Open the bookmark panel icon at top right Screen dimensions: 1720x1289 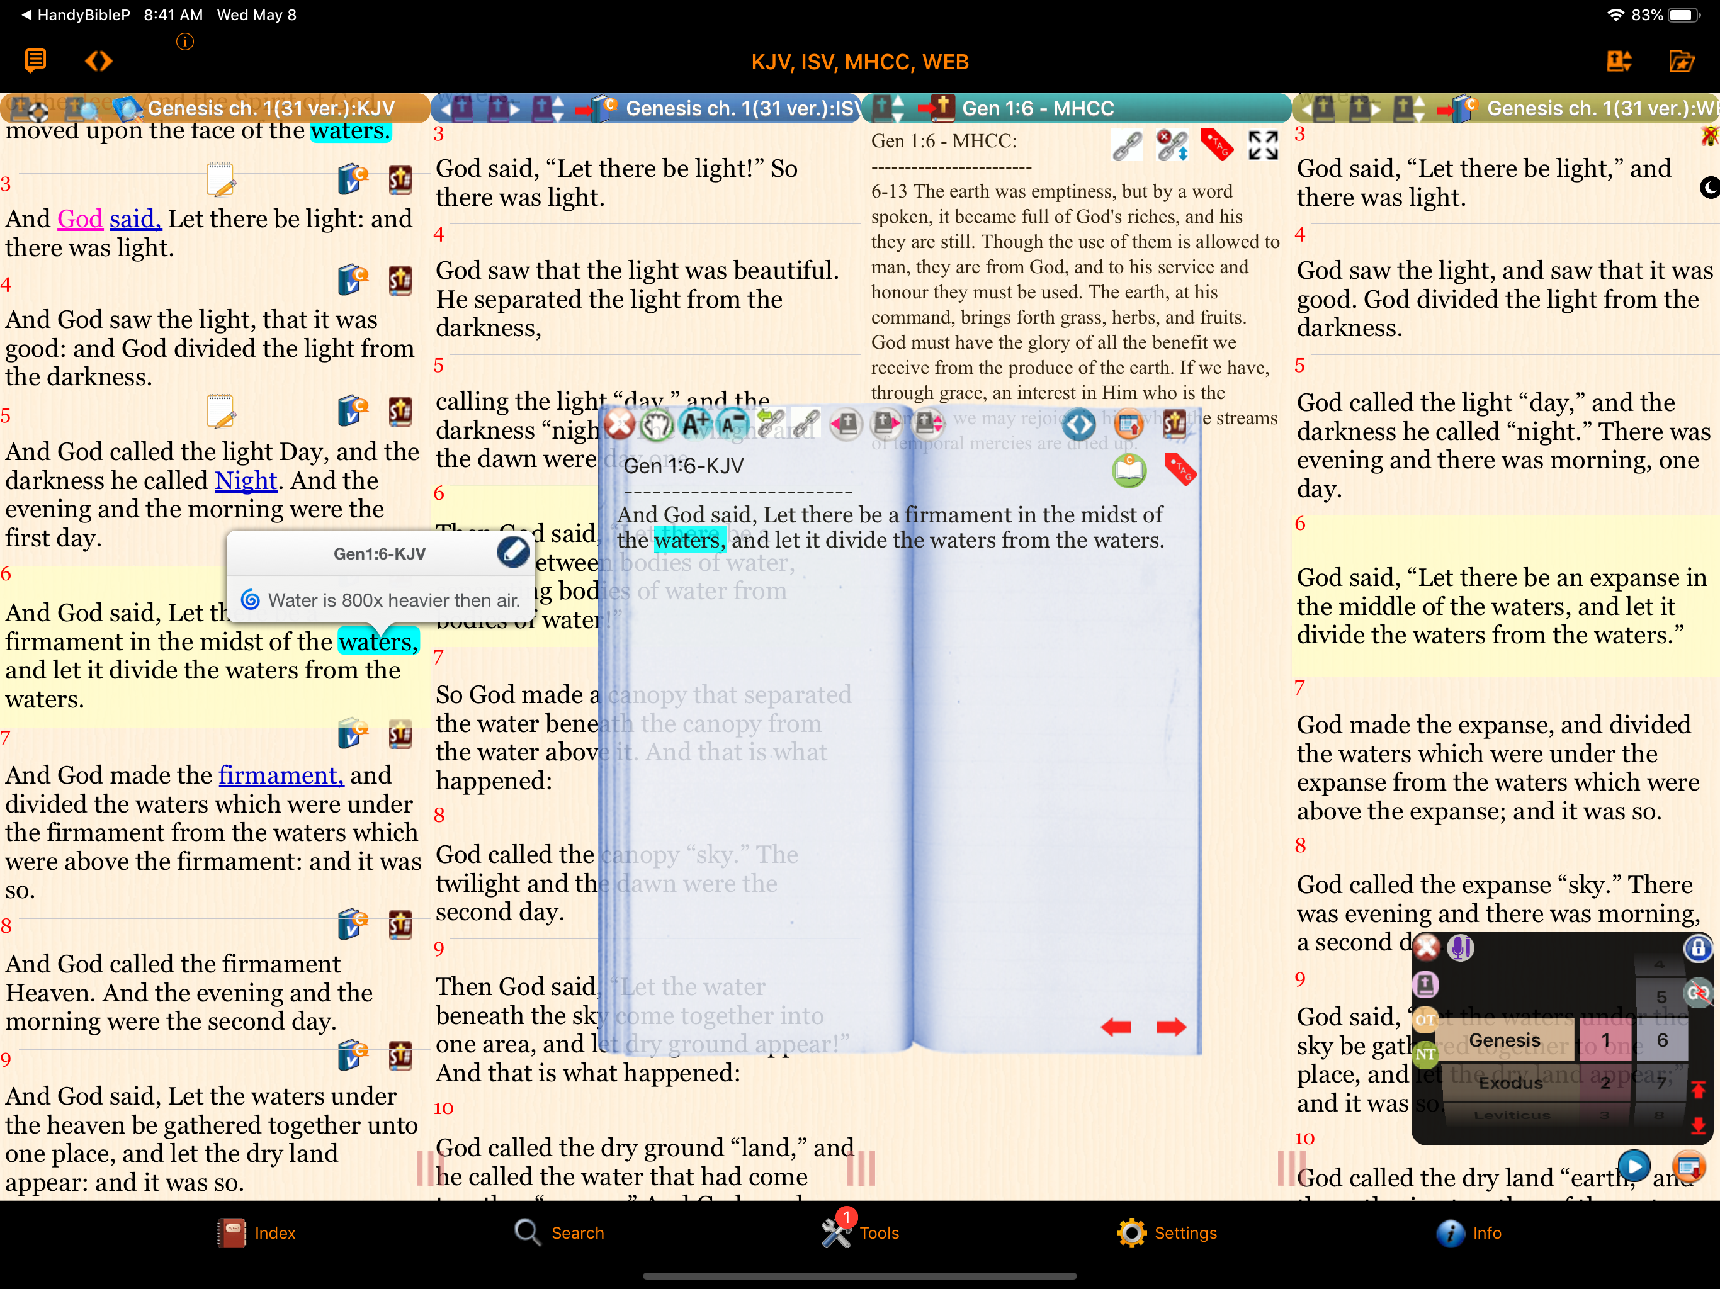click(1619, 60)
